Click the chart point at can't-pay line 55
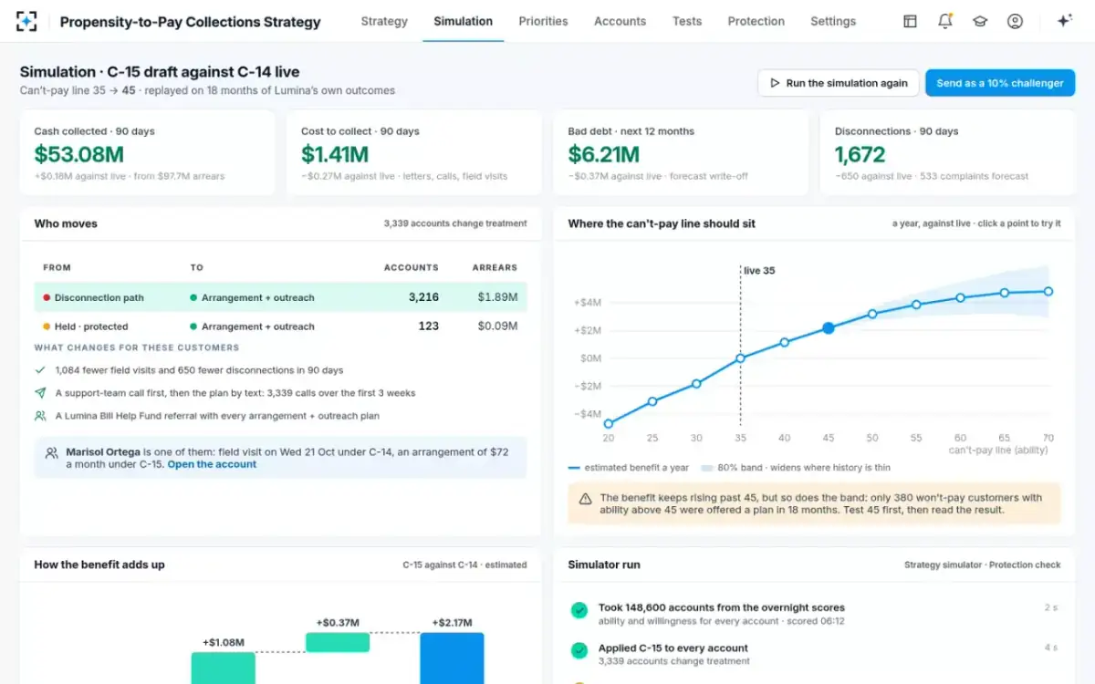 916,305
